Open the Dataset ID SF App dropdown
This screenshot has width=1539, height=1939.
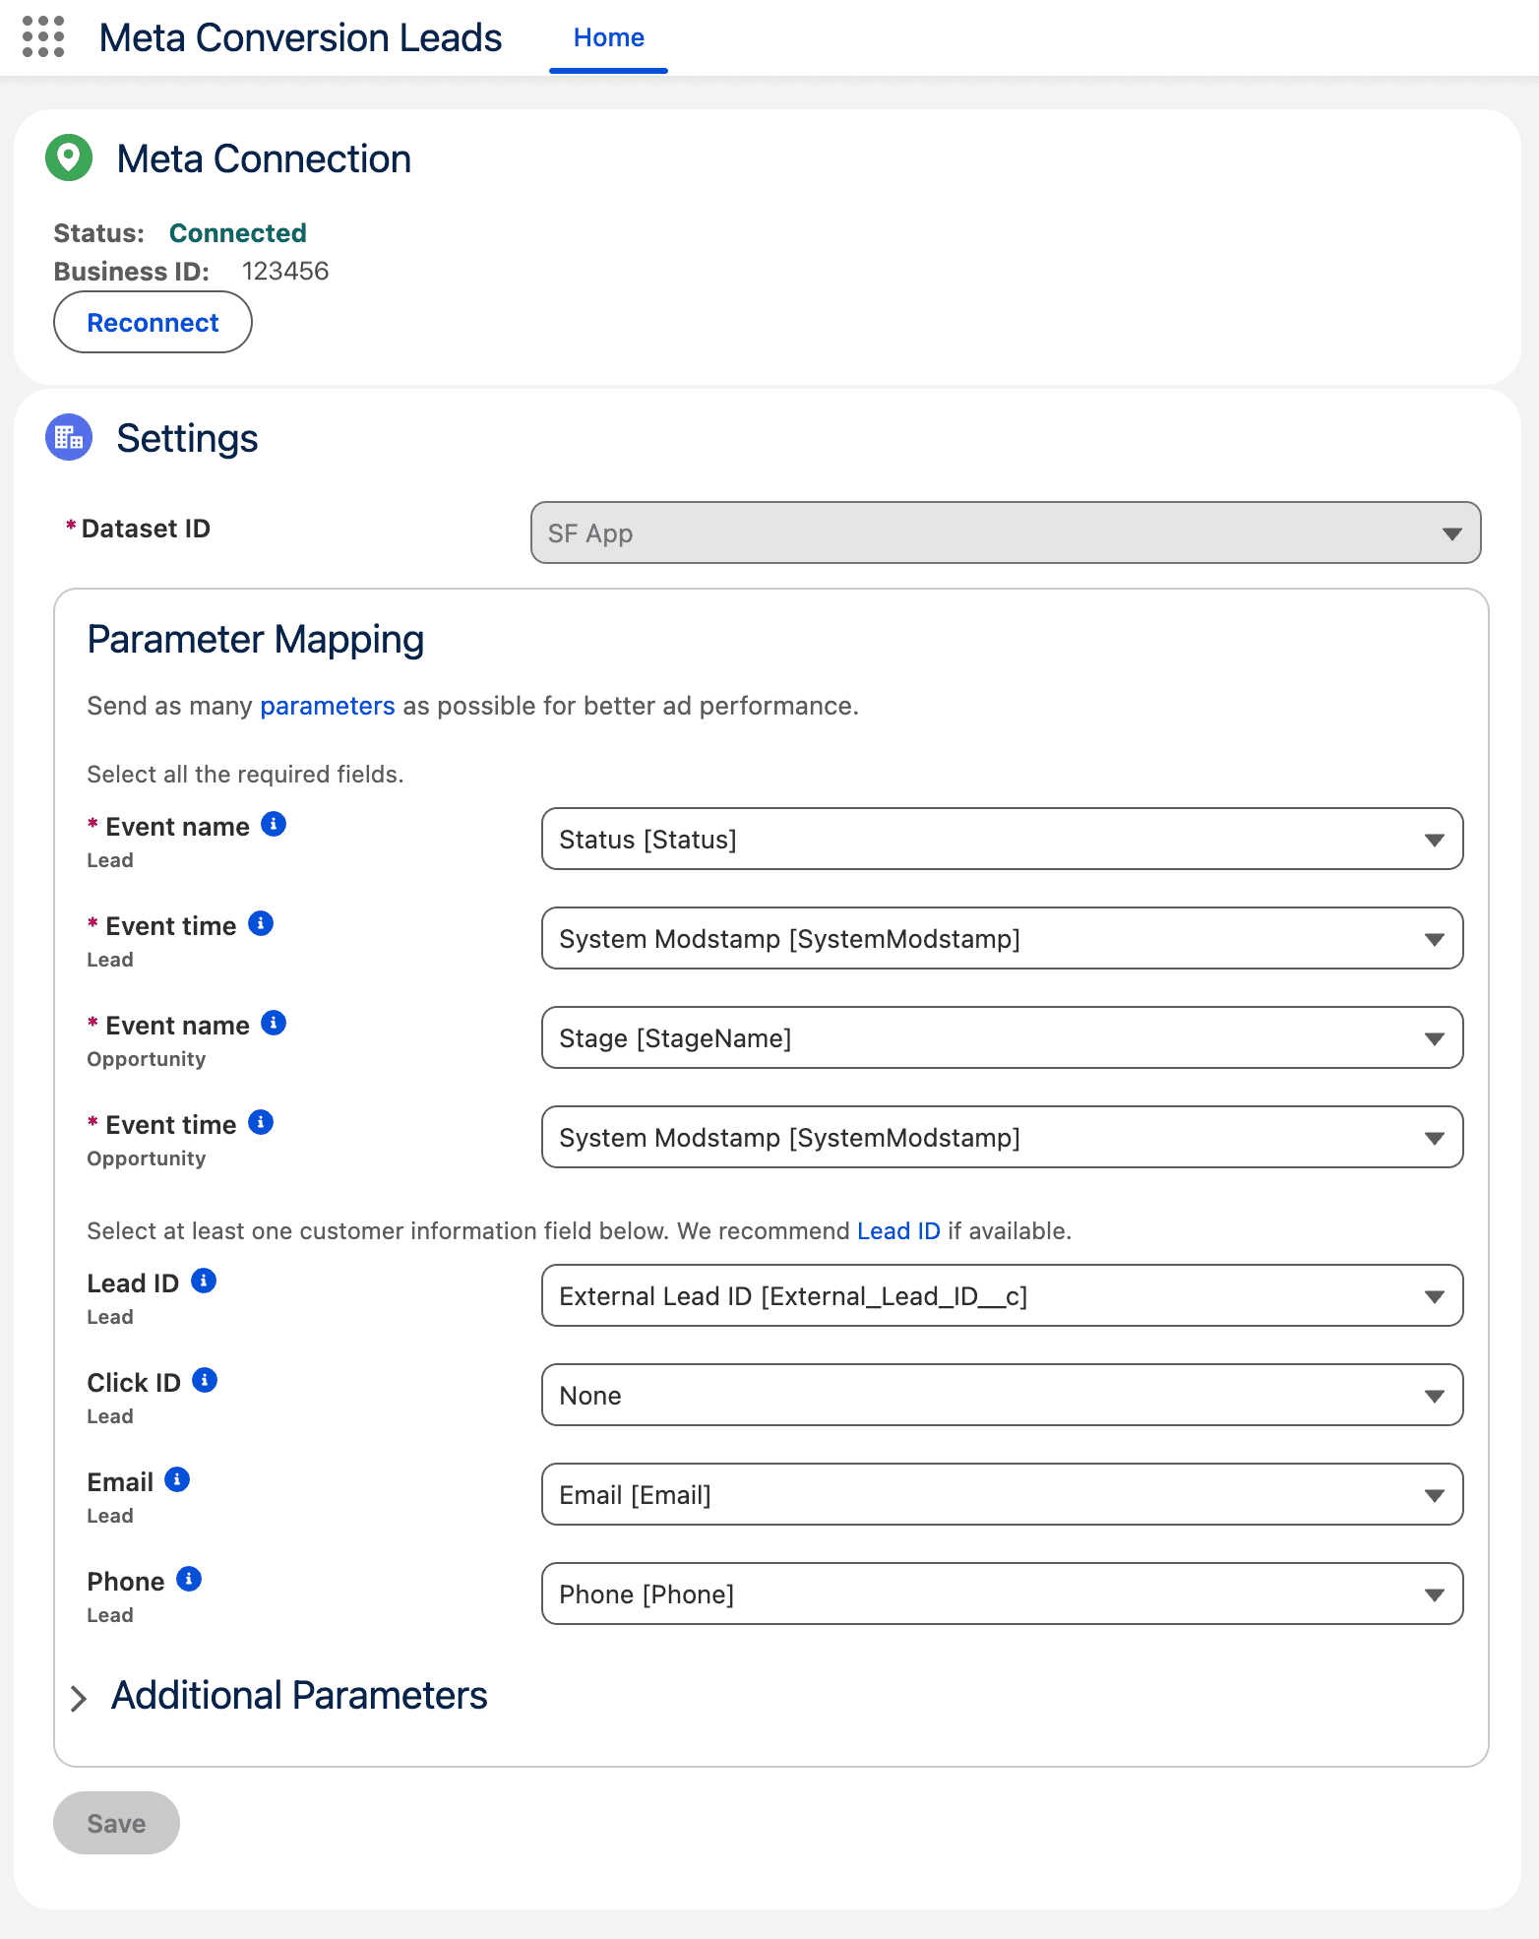[1006, 532]
